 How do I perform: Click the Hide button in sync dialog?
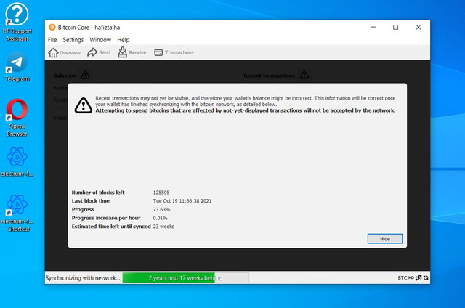pos(385,239)
